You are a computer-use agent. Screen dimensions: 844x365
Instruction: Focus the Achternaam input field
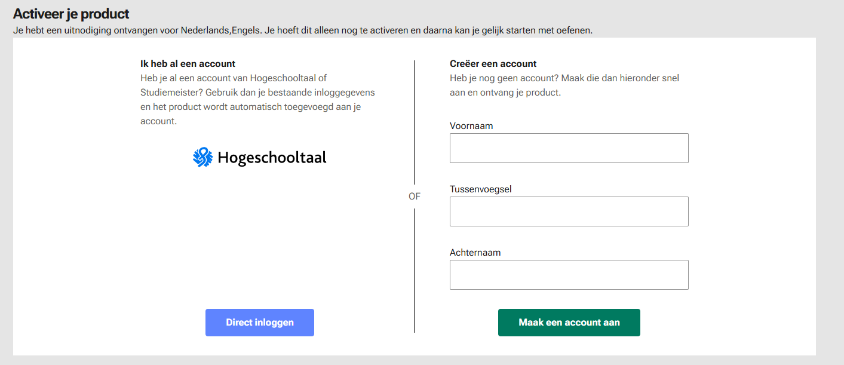coord(569,275)
